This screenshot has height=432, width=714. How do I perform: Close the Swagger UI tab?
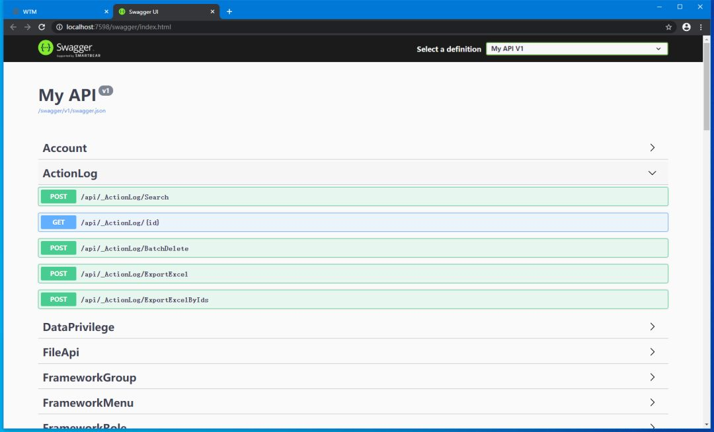212,12
